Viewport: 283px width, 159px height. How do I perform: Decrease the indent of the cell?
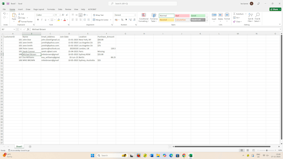point(84,20)
